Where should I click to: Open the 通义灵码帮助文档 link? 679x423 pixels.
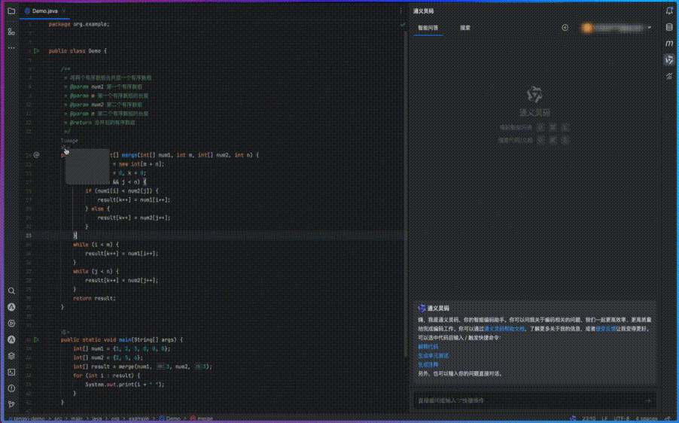tap(504, 329)
